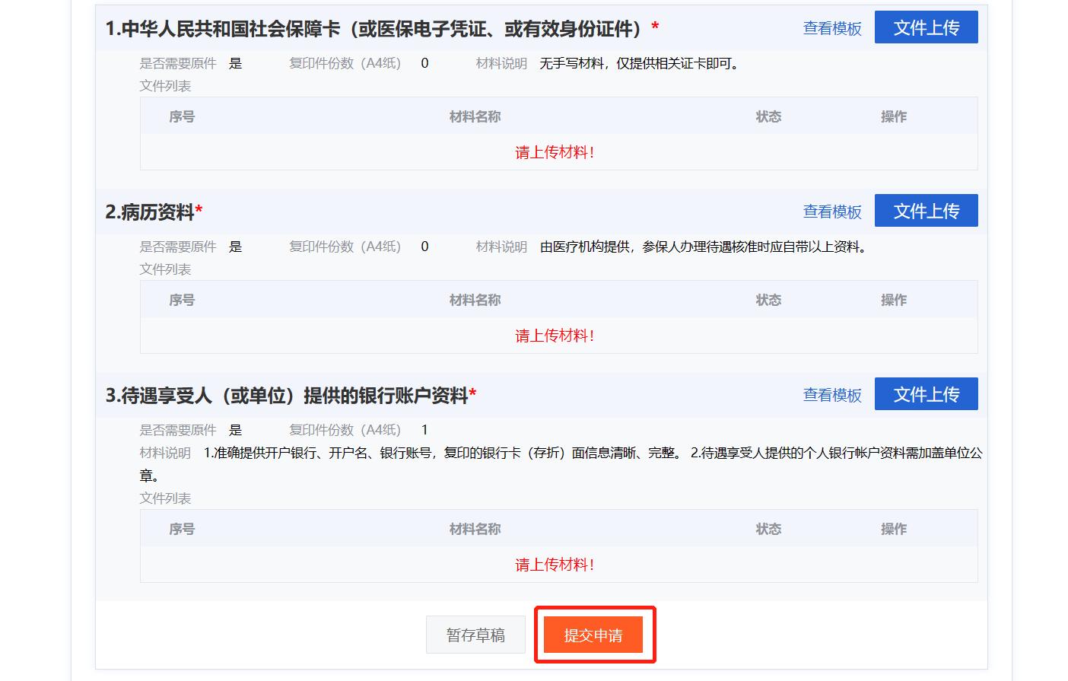
Task: Click 提交申请 to submit the application
Action: (x=595, y=635)
